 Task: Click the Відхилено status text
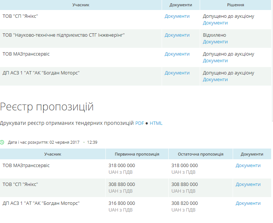click(x=214, y=35)
